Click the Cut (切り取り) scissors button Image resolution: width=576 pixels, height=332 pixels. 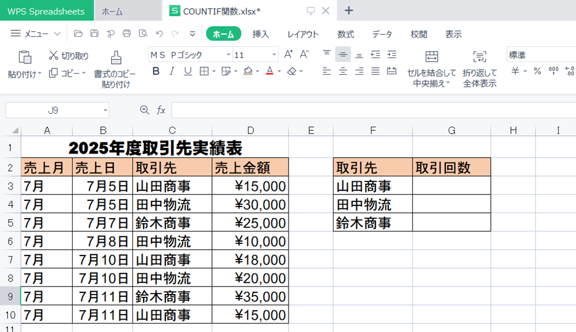[x=69, y=55]
